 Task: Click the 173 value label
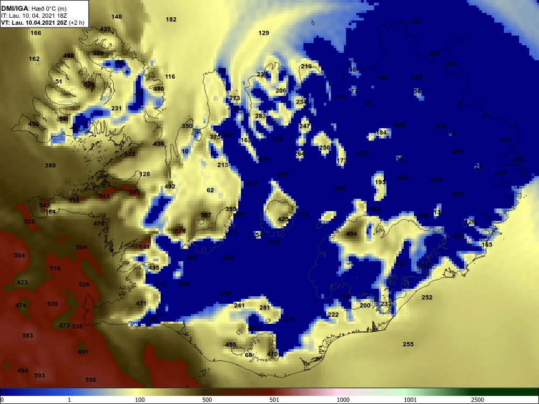[x=342, y=161]
